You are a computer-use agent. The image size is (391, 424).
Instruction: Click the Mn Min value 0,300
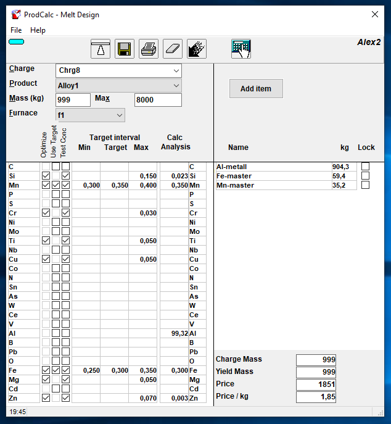[86, 185]
